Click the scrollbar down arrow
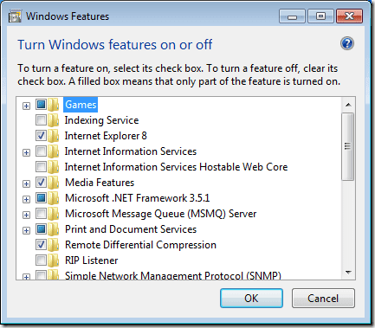375x328 pixels. [x=348, y=272]
